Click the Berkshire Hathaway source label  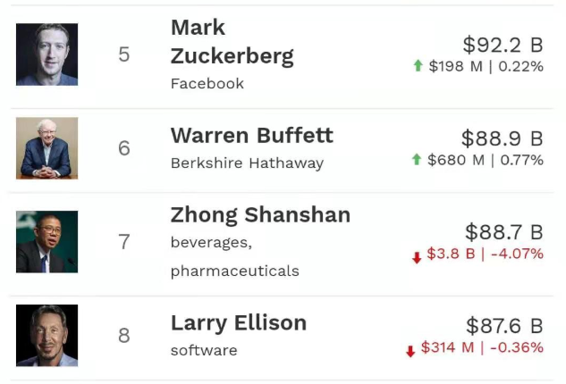(247, 163)
